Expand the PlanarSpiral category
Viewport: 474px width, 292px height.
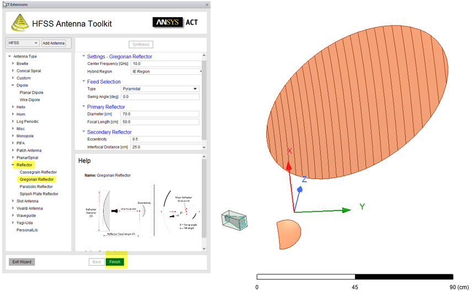pos(13,158)
